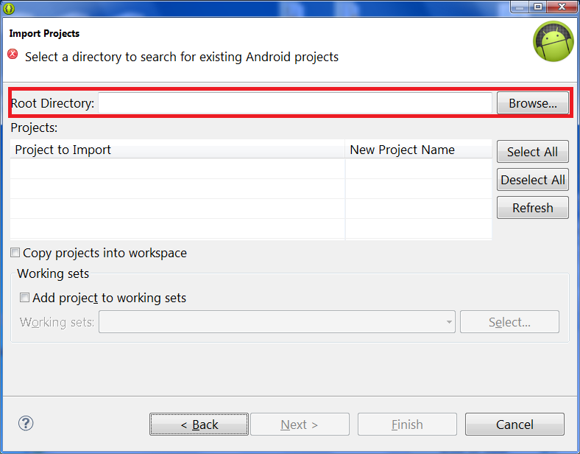The width and height of the screenshot is (580, 454).
Task: Maximize the dialog window
Action: point(537,7)
